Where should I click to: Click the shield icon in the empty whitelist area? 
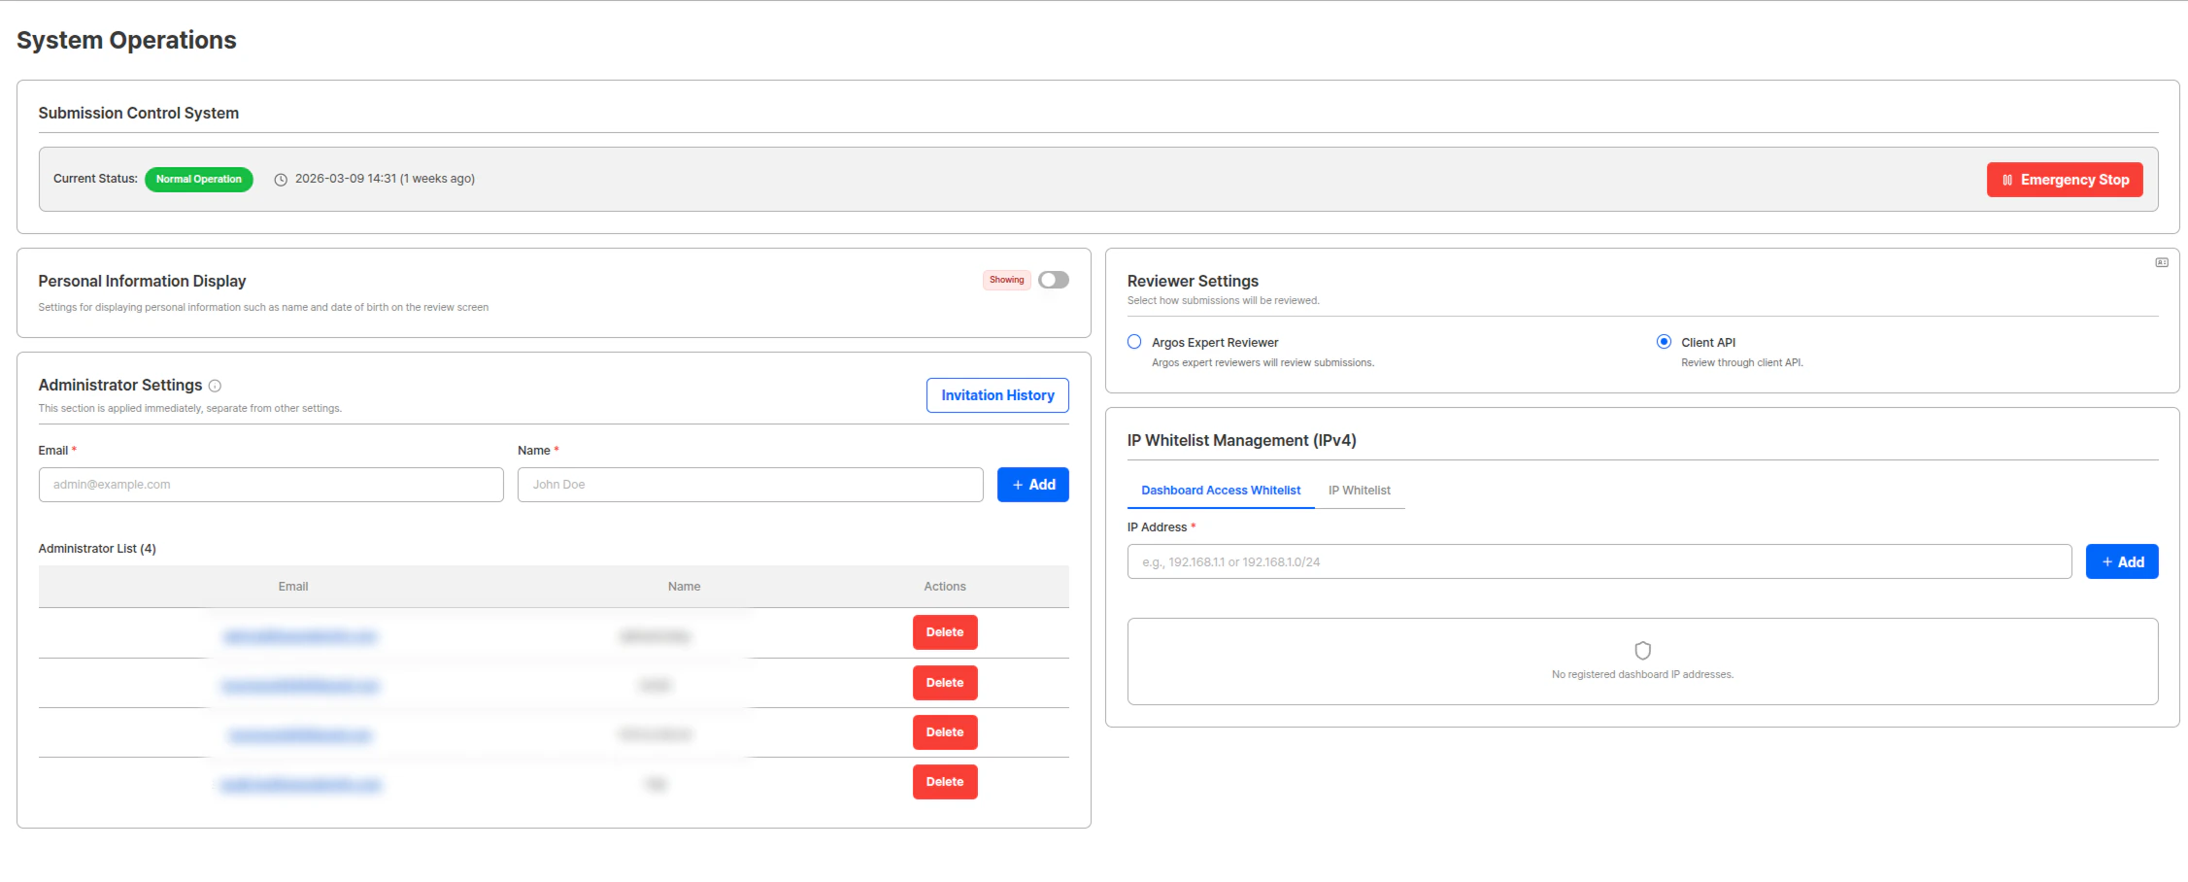1640,651
